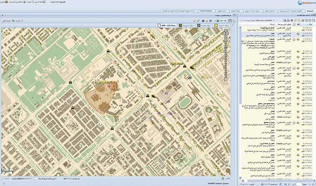Click the pencil draw tool in map toolbar
The width and height of the screenshot is (316, 186).
click(194, 21)
